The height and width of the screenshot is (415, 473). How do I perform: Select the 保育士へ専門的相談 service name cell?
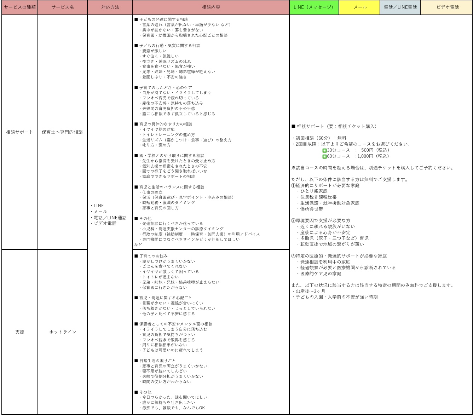(x=62, y=132)
